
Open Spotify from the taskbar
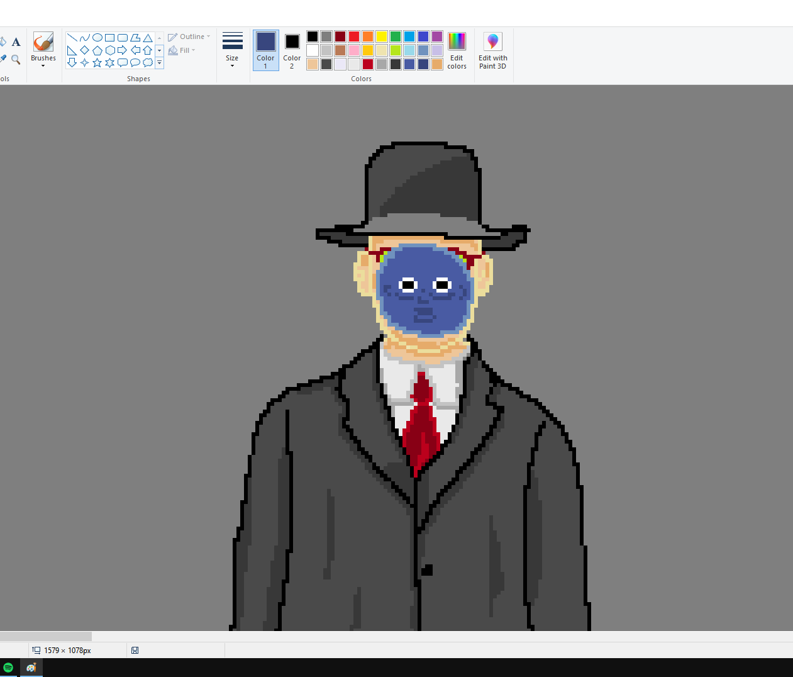click(x=8, y=668)
